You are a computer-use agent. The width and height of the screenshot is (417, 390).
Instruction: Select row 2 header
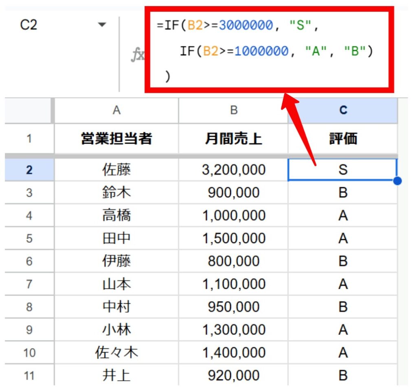tap(29, 170)
